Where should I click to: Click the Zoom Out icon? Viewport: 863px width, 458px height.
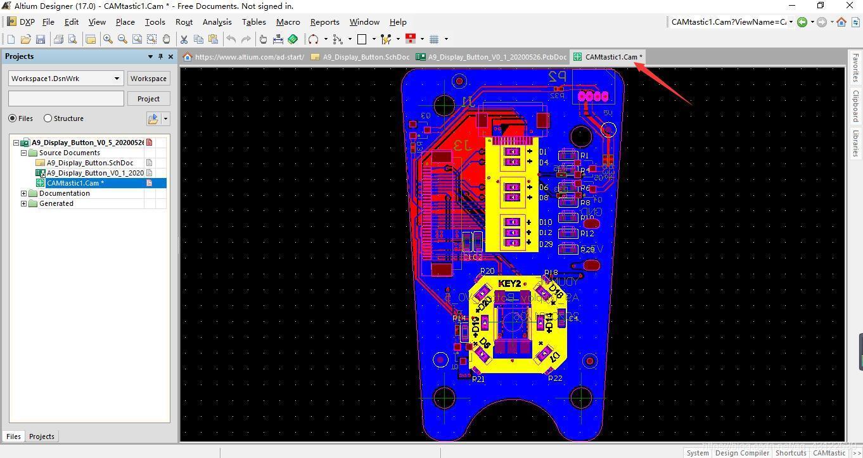(x=122, y=39)
